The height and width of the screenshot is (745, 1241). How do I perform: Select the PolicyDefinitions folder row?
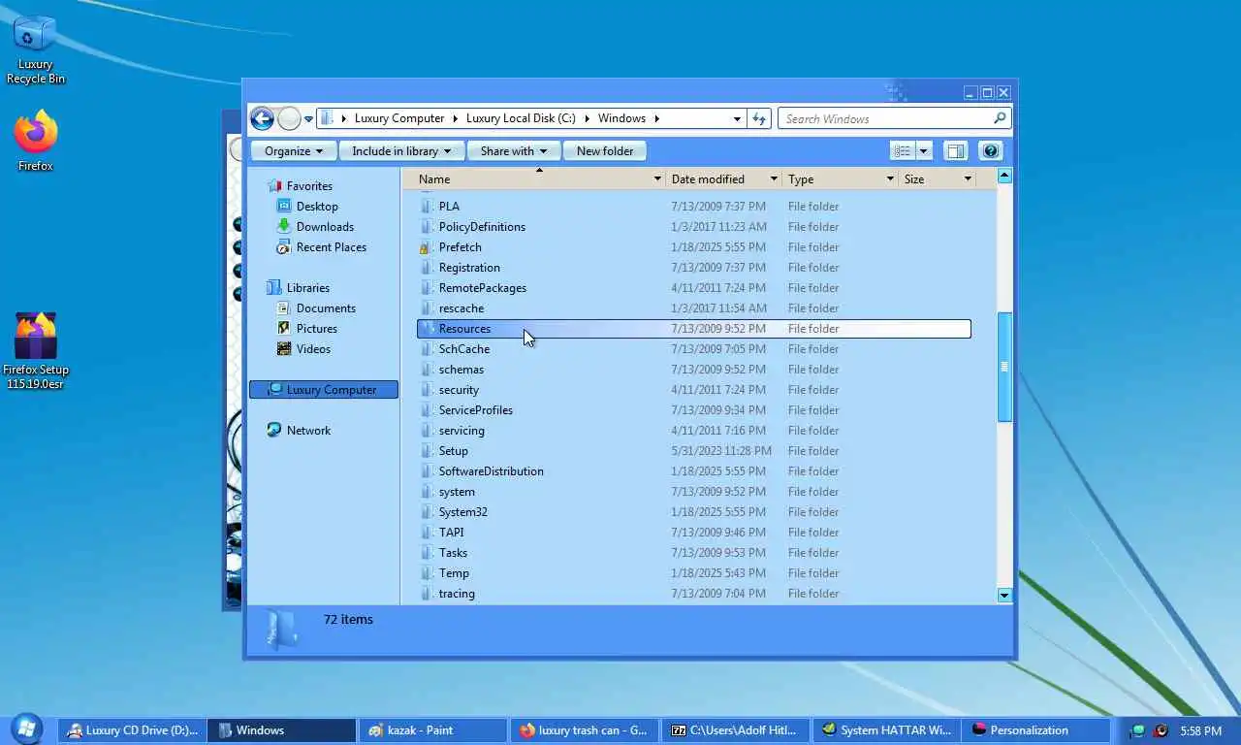[693, 227]
